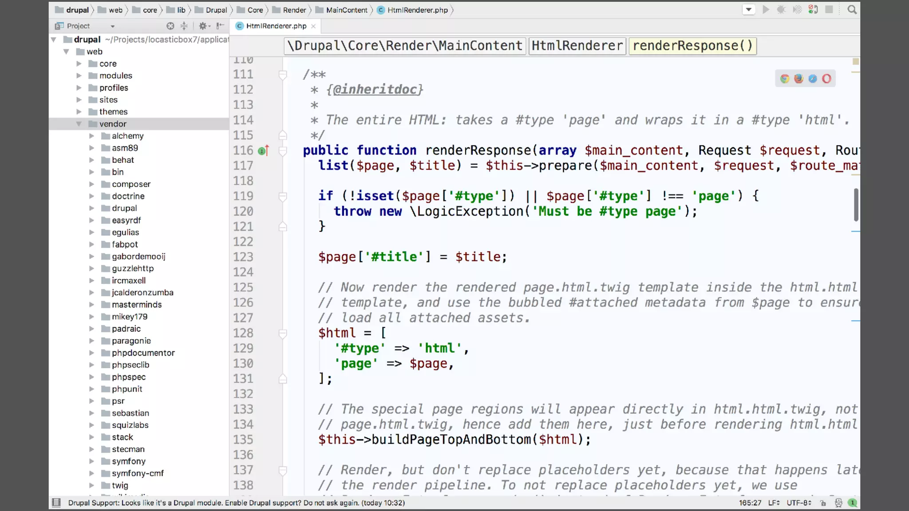The height and width of the screenshot is (511, 909).
Task: Expand the symfony vendor folder
Action: 91,461
